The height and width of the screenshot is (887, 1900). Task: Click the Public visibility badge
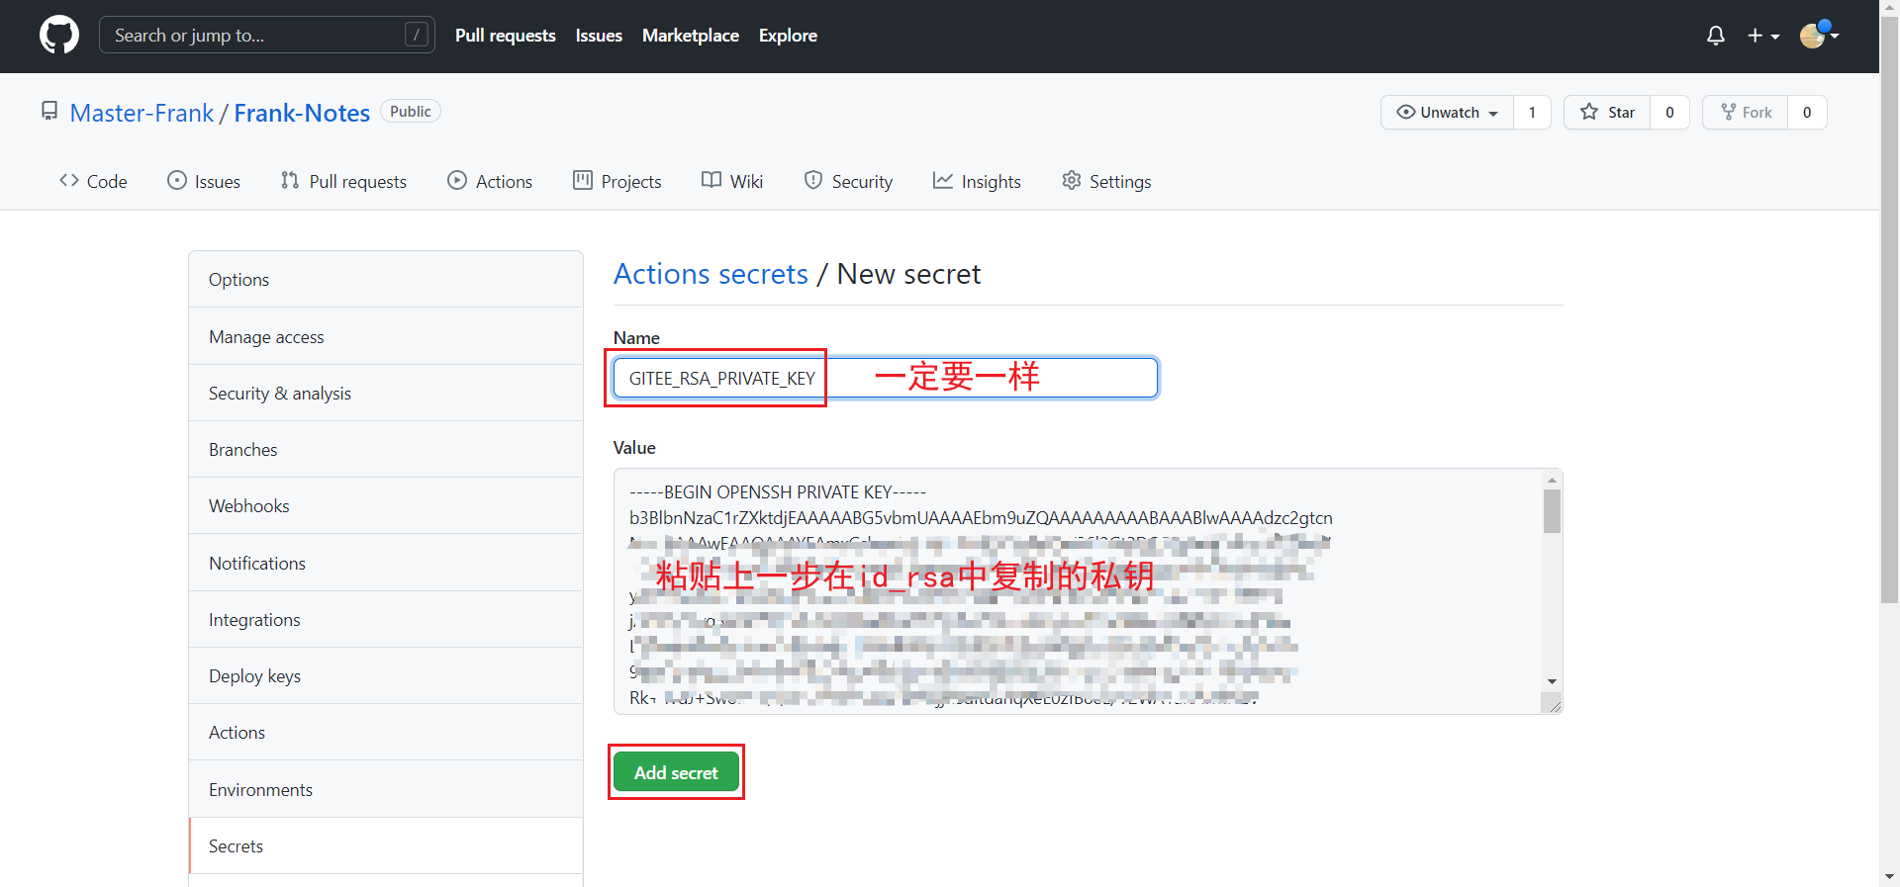click(x=411, y=112)
